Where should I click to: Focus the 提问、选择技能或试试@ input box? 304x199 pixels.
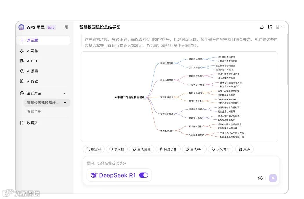[181, 163]
